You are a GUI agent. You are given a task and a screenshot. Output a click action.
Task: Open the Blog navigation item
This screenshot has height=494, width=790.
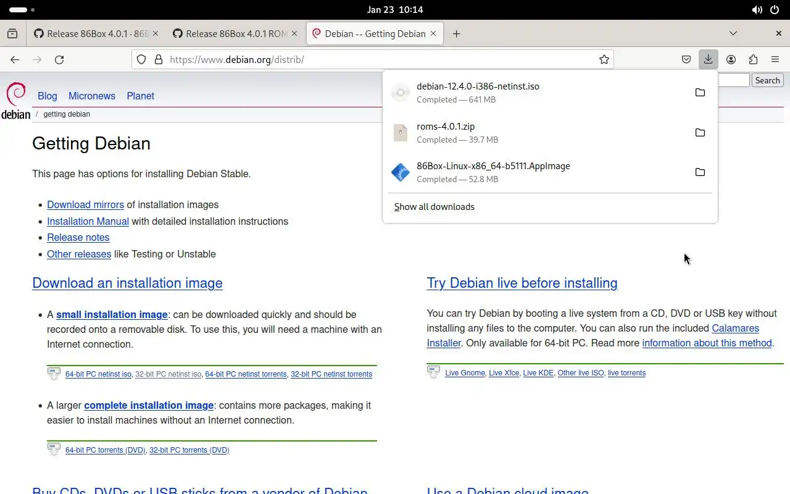pos(48,96)
